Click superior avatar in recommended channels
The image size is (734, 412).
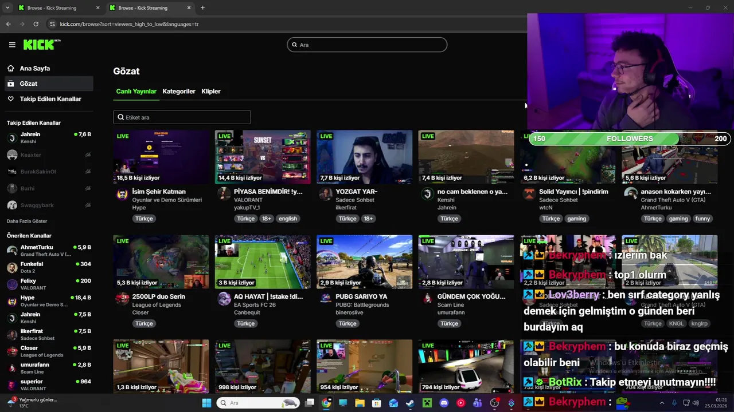[x=12, y=385]
